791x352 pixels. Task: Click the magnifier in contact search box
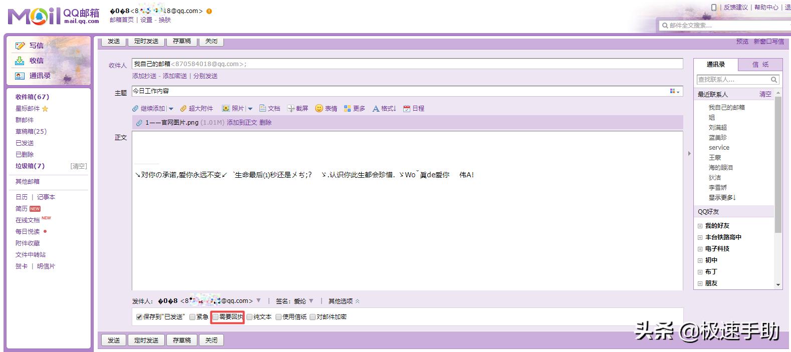[774, 80]
